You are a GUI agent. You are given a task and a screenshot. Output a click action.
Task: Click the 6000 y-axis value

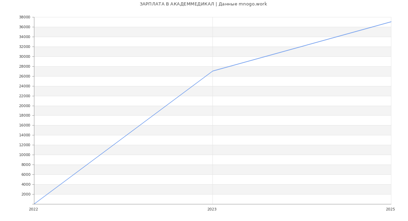coord(26,175)
